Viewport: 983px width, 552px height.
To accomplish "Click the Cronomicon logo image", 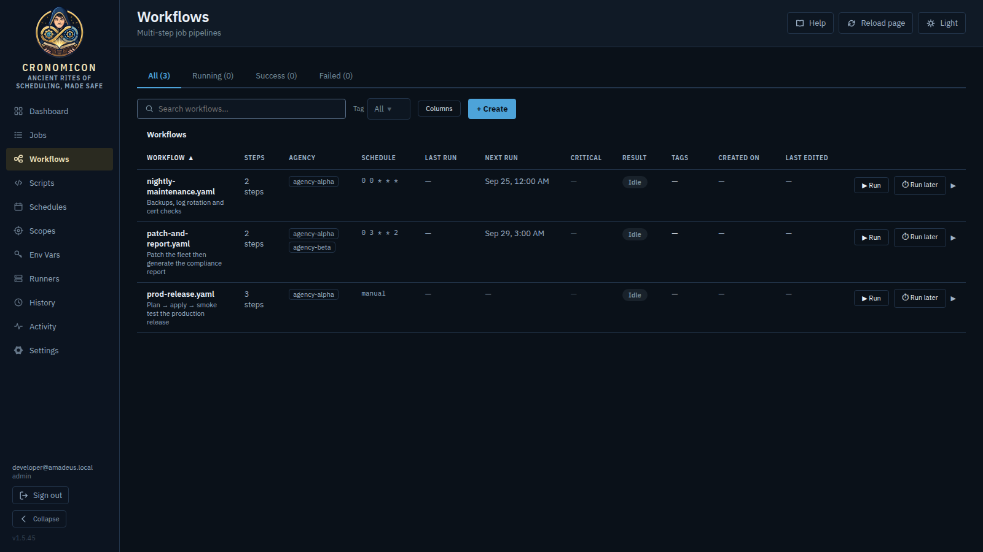I will point(59,32).
